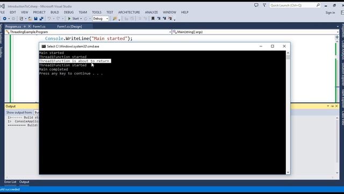Click the Next Bookmark icon
Screen dimensions: 344x194
[164, 19]
